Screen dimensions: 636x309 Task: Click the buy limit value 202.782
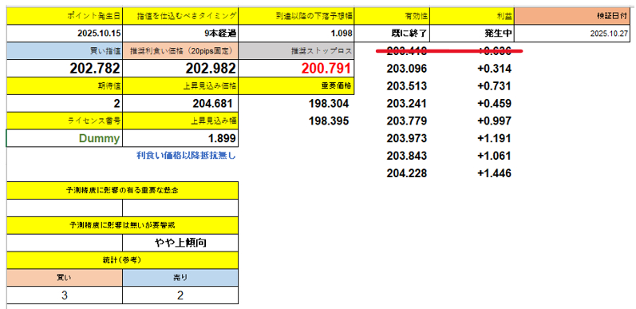[65, 69]
